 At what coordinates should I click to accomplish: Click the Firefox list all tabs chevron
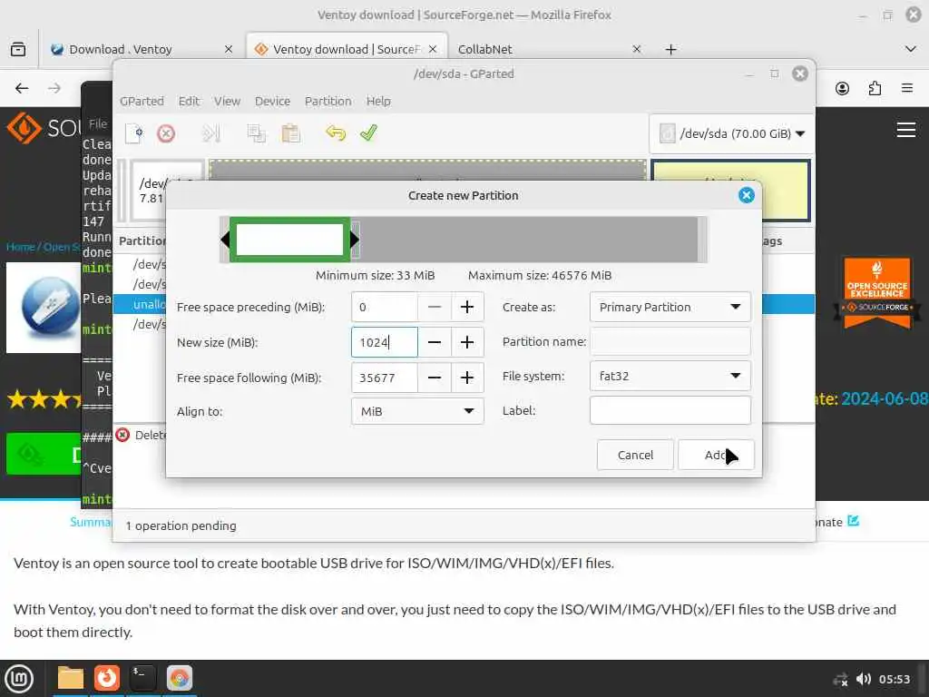(911, 49)
